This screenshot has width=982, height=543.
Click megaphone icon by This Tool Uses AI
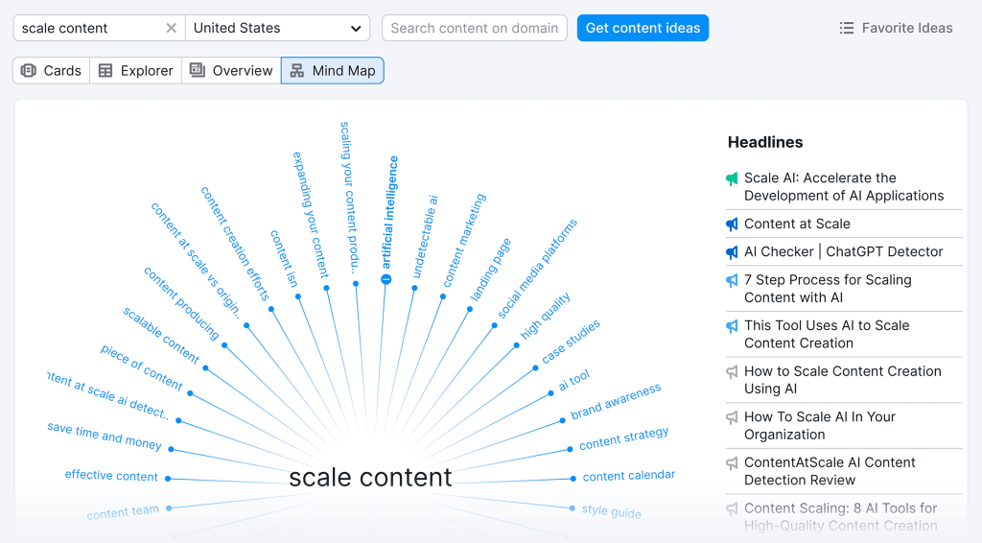point(733,326)
